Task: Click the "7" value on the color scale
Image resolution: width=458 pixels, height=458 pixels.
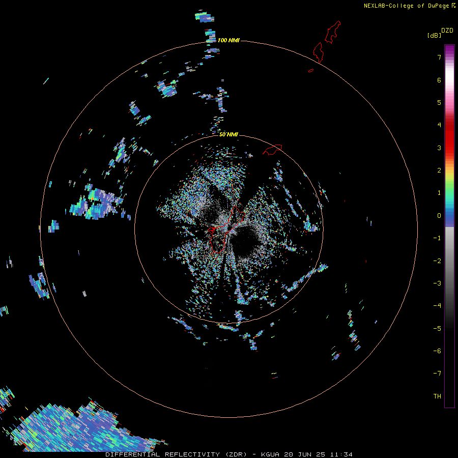Action: (439, 57)
